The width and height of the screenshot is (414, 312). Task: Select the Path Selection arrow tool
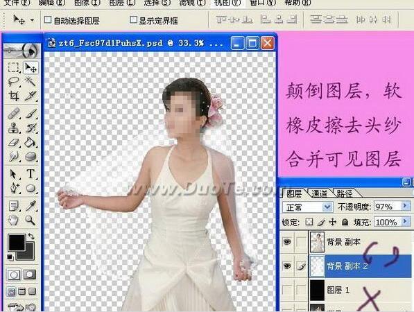13,174
